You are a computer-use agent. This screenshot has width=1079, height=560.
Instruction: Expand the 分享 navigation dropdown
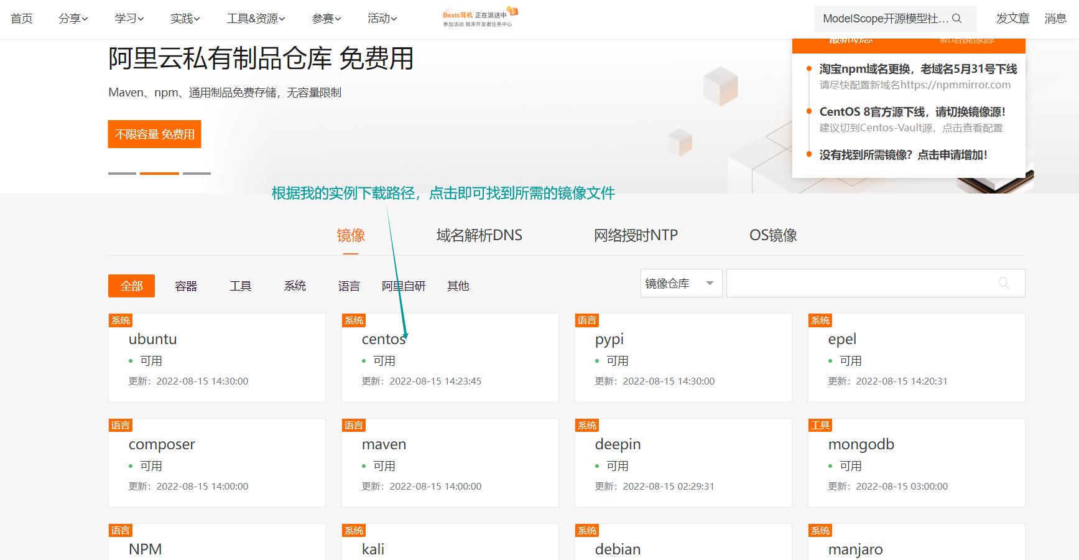[x=73, y=19]
